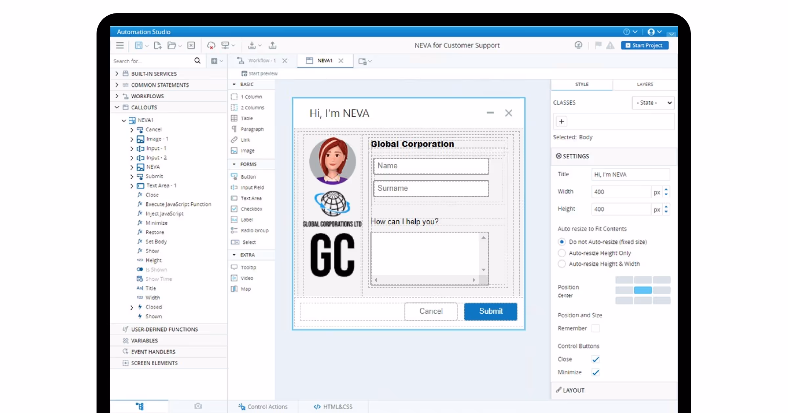Viewport: 788px width, 413px height.
Task: Uncheck the Minimize control button checkbox
Action: coord(595,372)
